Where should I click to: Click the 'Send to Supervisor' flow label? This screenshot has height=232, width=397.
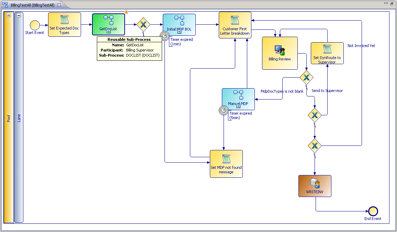click(327, 91)
